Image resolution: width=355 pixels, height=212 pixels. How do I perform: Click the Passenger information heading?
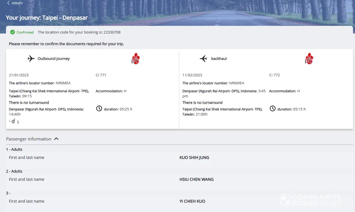click(x=29, y=139)
